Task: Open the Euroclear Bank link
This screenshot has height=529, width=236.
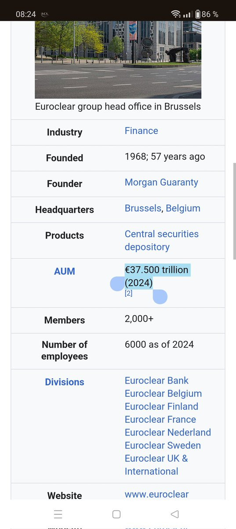Action: (x=156, y=380)
